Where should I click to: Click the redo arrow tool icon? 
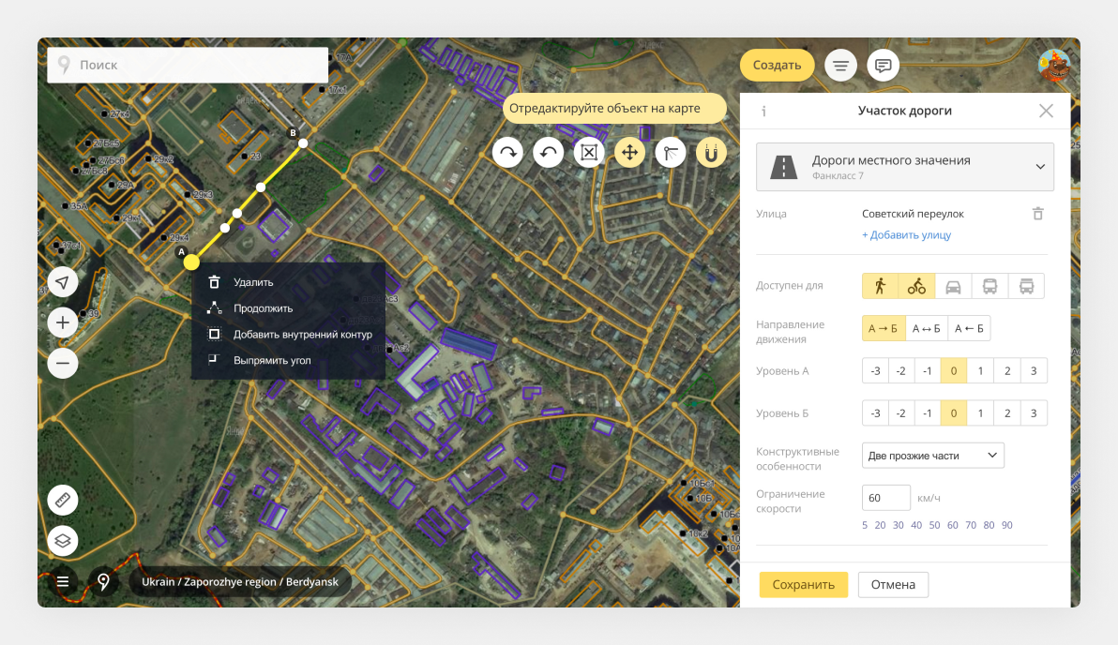tap(507, 153)
